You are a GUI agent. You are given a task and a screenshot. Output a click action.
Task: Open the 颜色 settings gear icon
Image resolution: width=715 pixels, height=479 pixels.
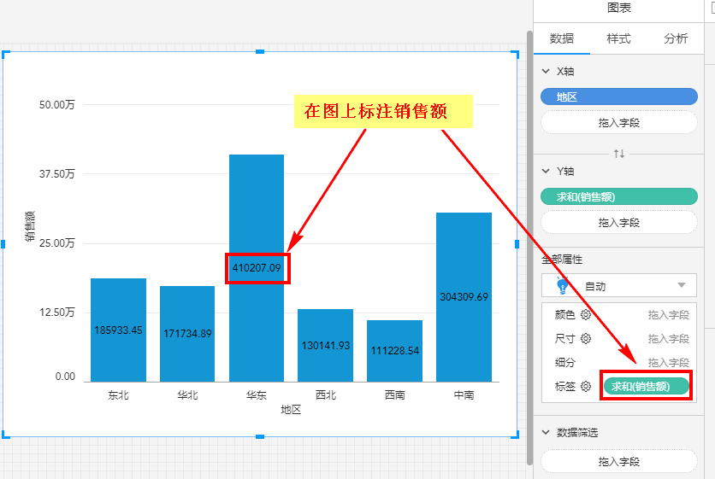(586, 314)
